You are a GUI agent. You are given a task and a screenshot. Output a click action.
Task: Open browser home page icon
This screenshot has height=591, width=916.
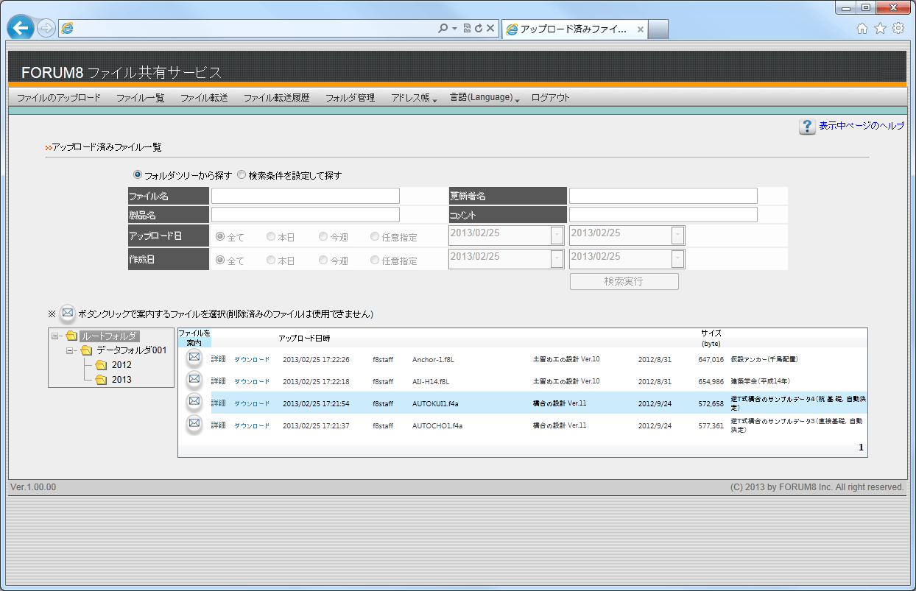[x=862, y=29]
